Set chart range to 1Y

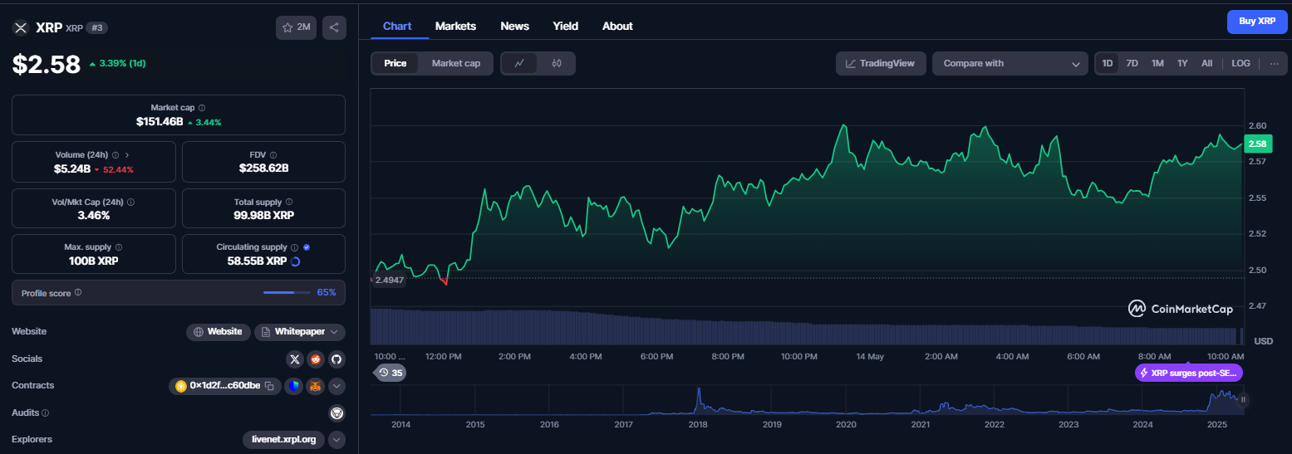(1182, 63)
